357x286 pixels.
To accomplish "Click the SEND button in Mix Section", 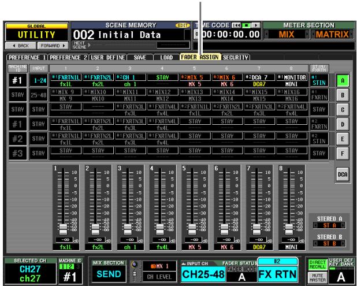I will 109,274.
